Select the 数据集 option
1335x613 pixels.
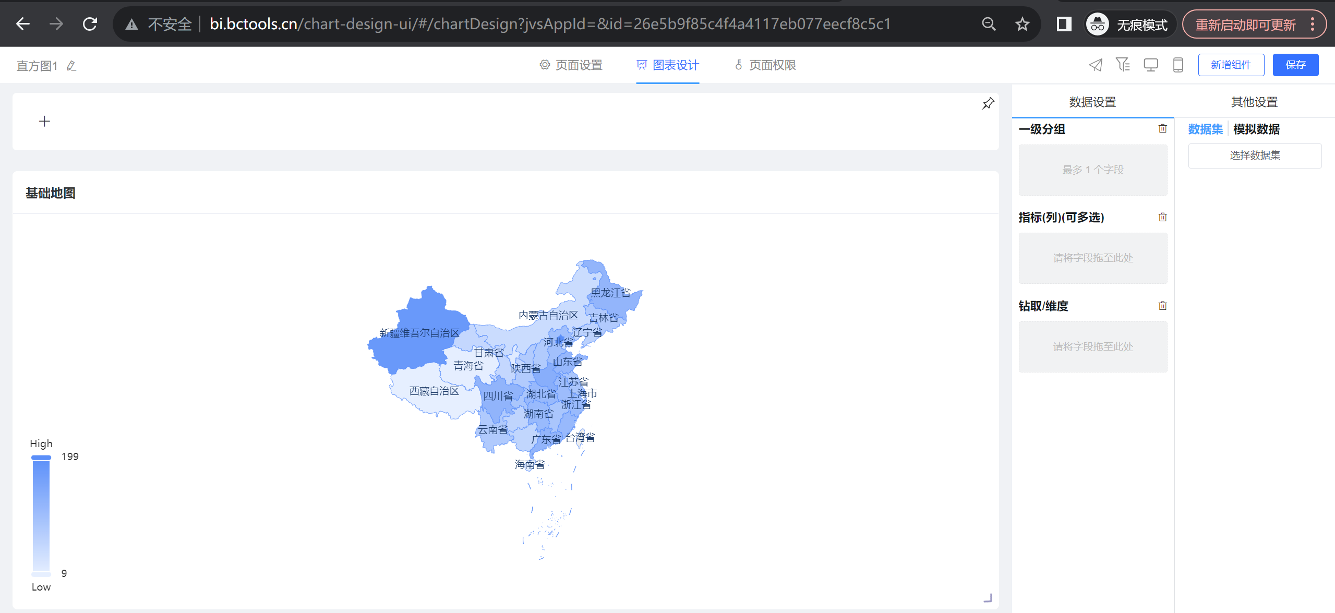pos(1205,129)
